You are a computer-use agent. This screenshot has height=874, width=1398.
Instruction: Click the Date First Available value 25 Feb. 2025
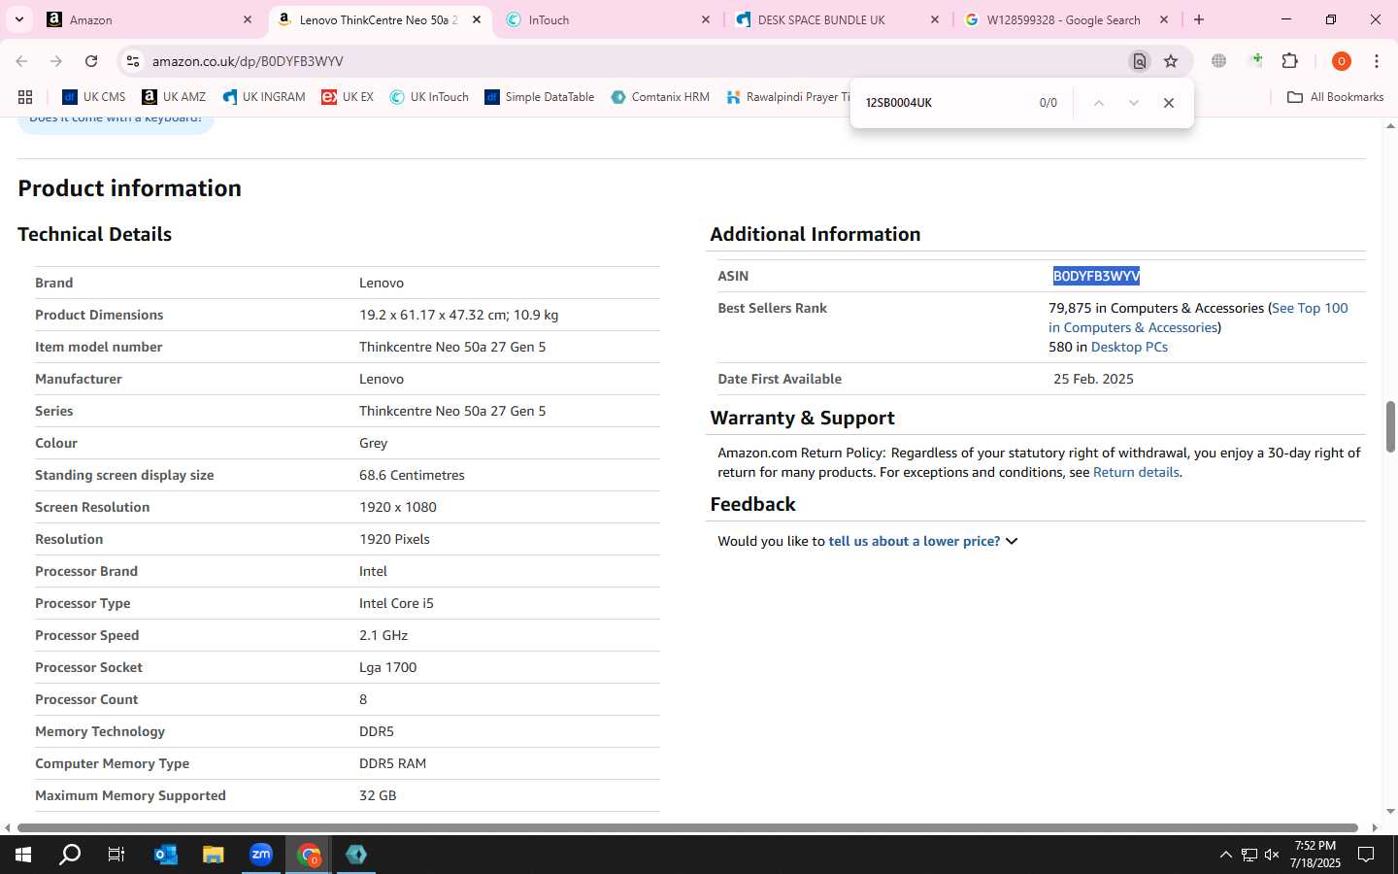tap(1093, 379)
